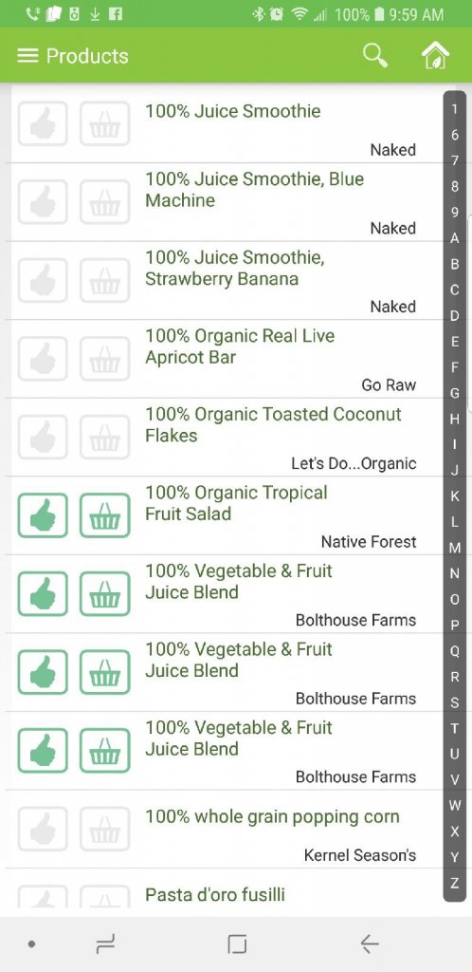The image size is (472, 972).
Task: Add 100% whole grain popping corn to basket
Action: 104,829
